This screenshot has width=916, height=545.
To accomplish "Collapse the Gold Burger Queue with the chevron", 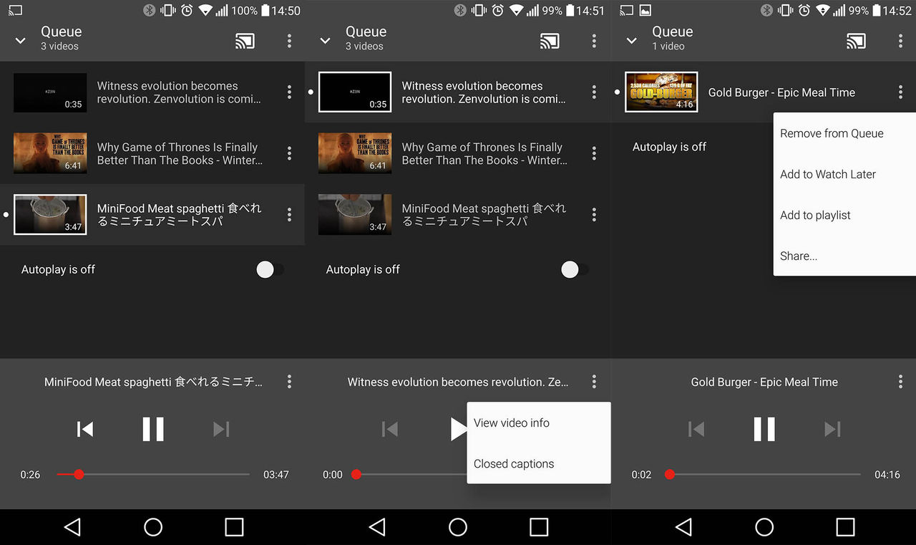I will coord(630,41).
